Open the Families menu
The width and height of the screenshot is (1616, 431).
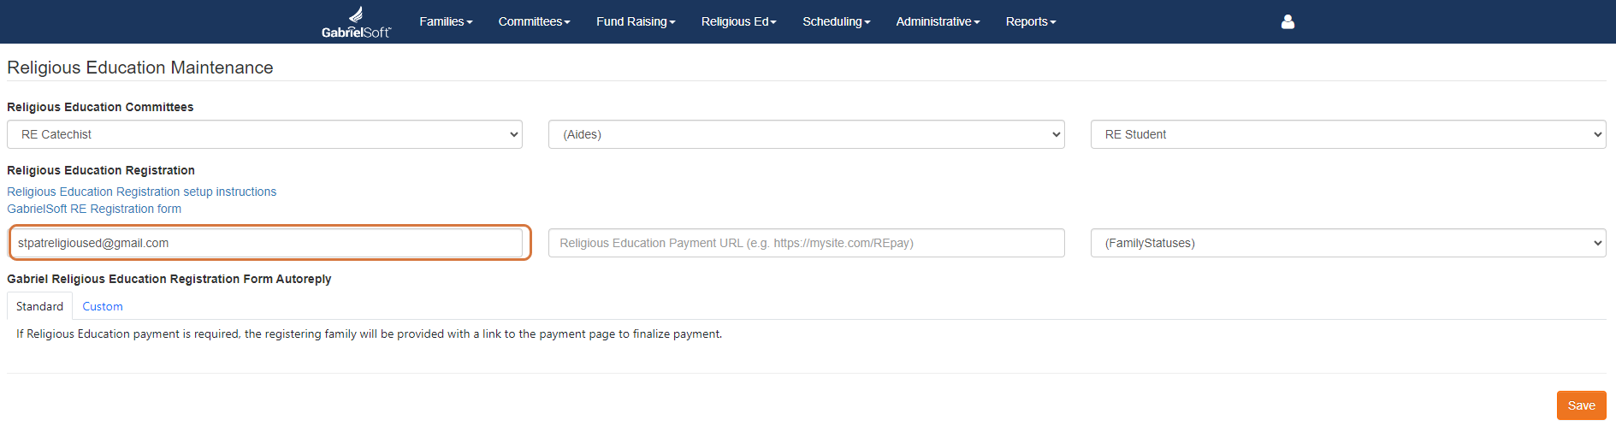[446, 21]
